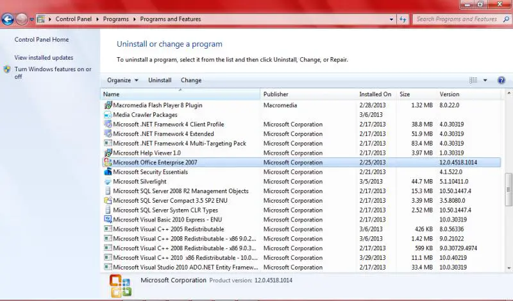This screenshot has height=301, width=513.
Task: Click Macromedia publisher cell
Action: tap(280, 105)
